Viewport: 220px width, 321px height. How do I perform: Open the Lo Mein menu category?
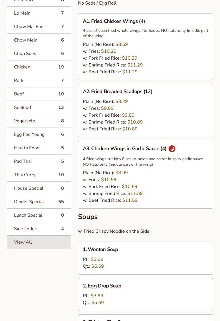[x=39, y=13]
